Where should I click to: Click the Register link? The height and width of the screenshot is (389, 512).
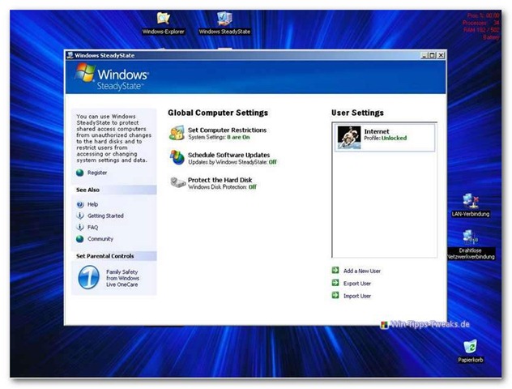point(97,173)
